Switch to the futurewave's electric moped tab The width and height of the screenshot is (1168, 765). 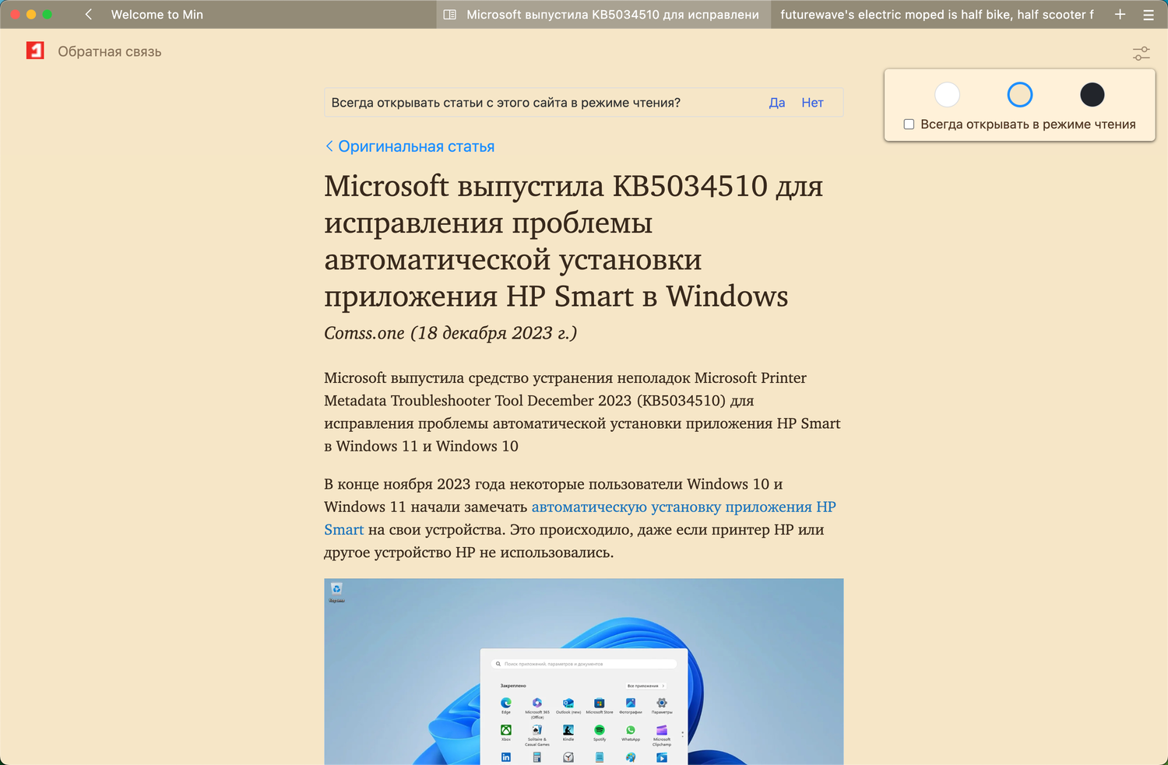point(937,14)
